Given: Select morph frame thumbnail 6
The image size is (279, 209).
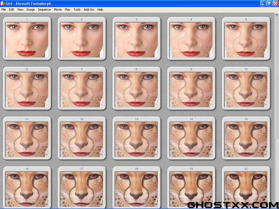Looking at the screenshot, I should click(27, 88).
